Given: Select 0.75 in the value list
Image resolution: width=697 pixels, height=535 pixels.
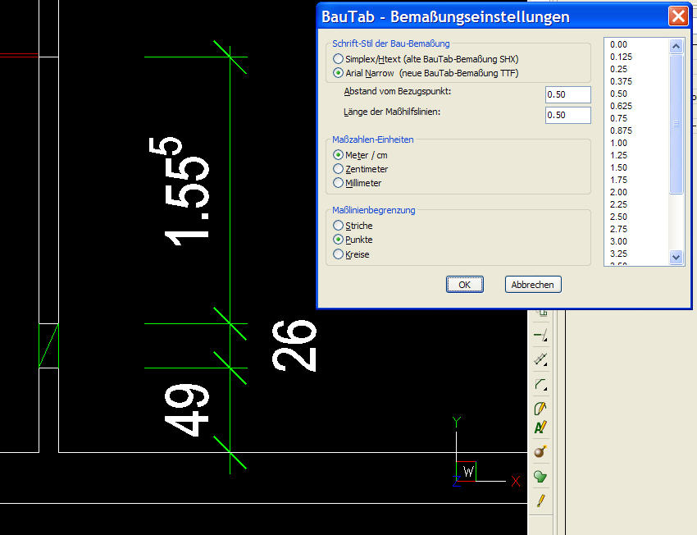Looking at the screenshot, I should tap(619, 118).
